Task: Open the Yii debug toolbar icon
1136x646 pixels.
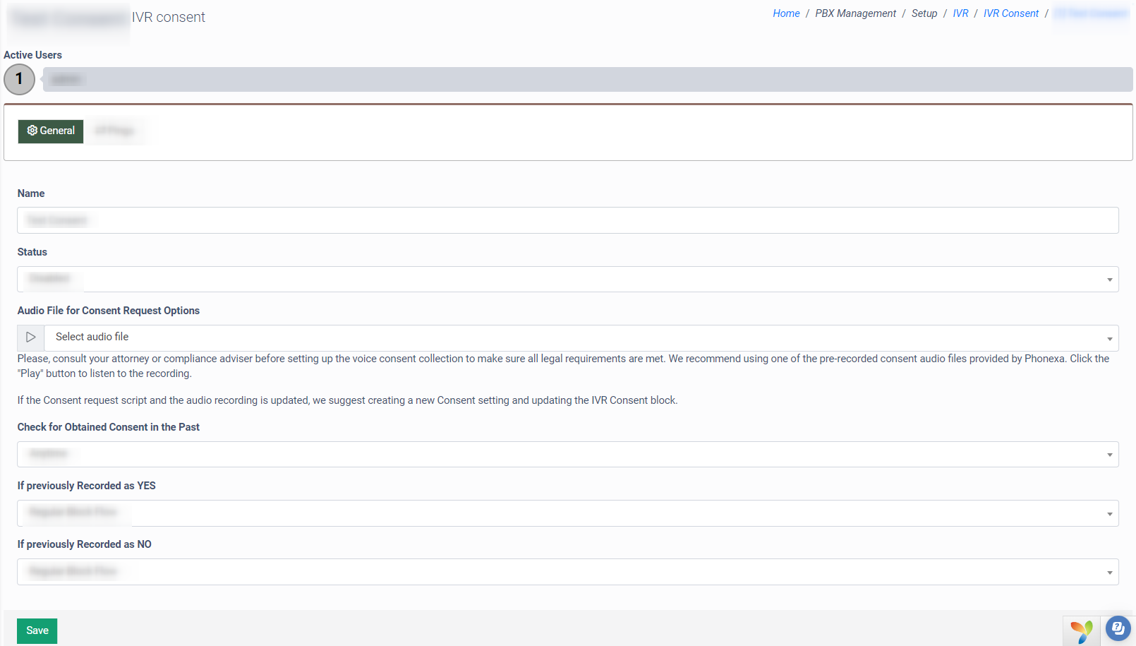Action: (1081, 630)
